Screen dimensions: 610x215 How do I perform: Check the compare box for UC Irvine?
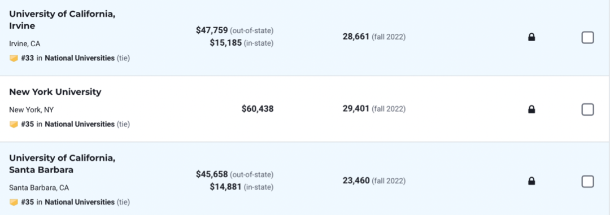click(x=587, y=38)
